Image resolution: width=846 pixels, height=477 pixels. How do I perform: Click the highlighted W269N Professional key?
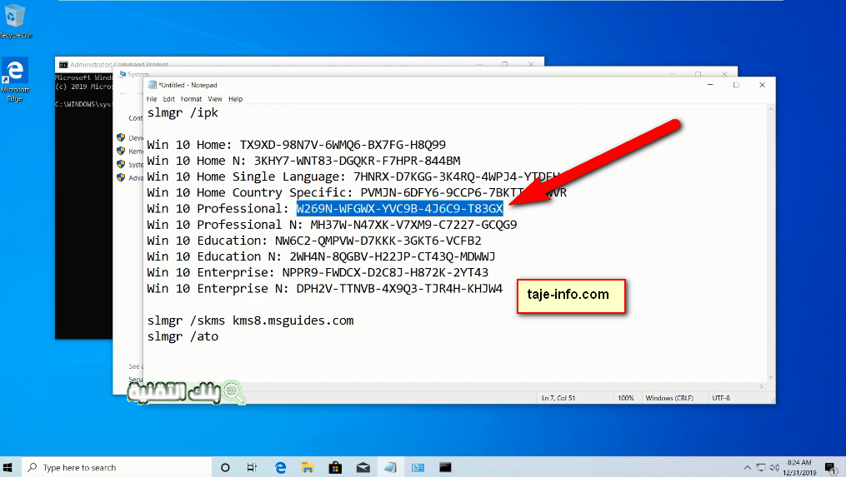(400, 209)
